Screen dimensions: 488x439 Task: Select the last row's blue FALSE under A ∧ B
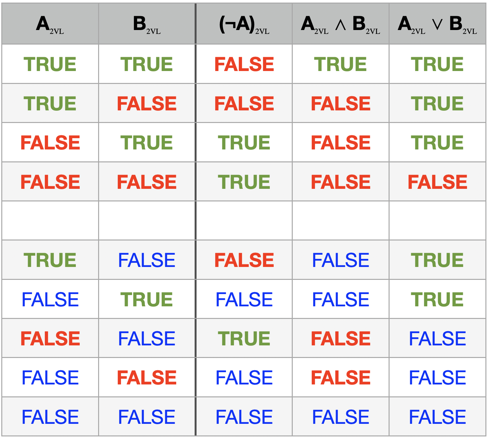[x=341, y=417]
